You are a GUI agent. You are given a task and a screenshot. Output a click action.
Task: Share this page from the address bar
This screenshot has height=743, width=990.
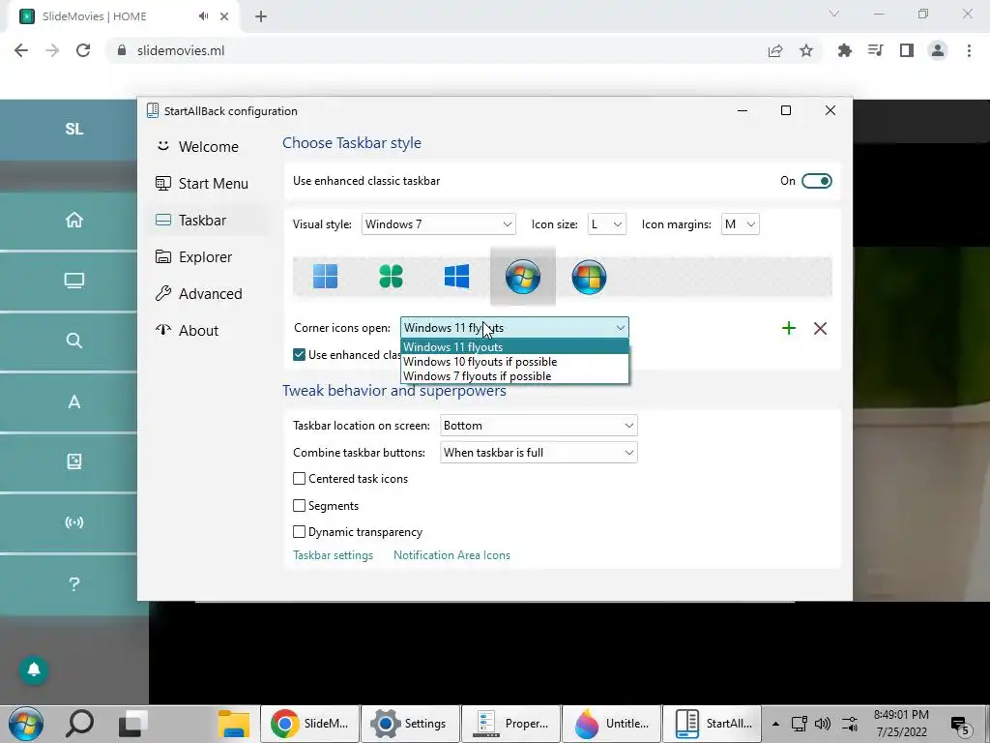775,50
